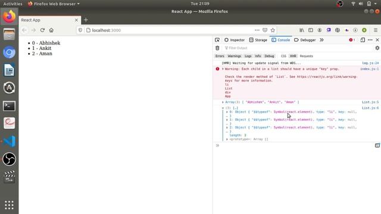Go back to the previous page

tap(24, 30)
